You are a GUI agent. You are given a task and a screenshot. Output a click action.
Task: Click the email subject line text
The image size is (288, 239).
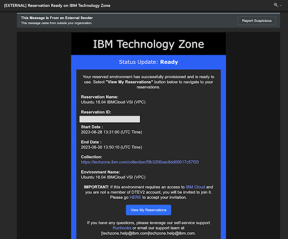coord(57,5)
